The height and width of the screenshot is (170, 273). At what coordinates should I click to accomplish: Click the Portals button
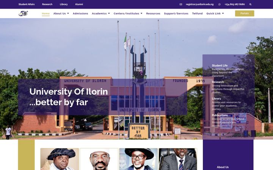(245, 13)
